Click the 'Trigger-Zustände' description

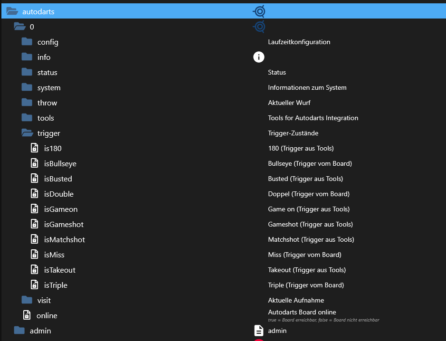coord(293,133)
